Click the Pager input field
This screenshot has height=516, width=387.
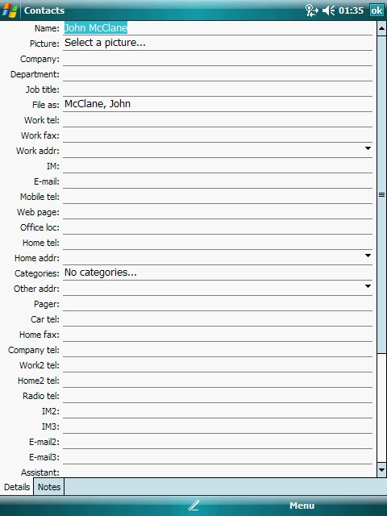coord(218,303)
